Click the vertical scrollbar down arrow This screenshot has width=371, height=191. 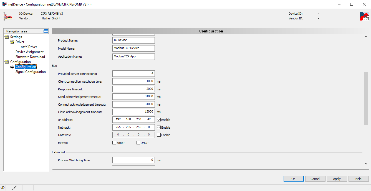coord(366,164)
